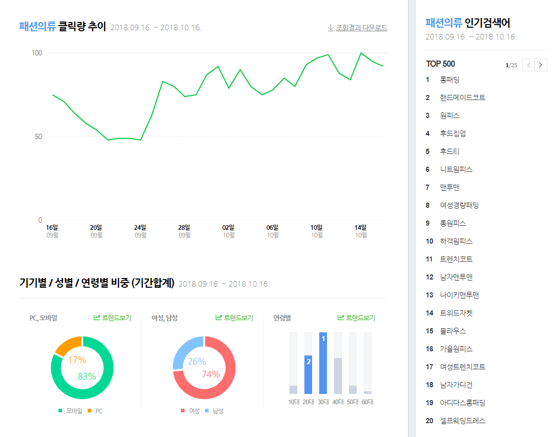Open 트렌드보기 for 여성, 남성
Screen dimensions: 555x437
239,317
